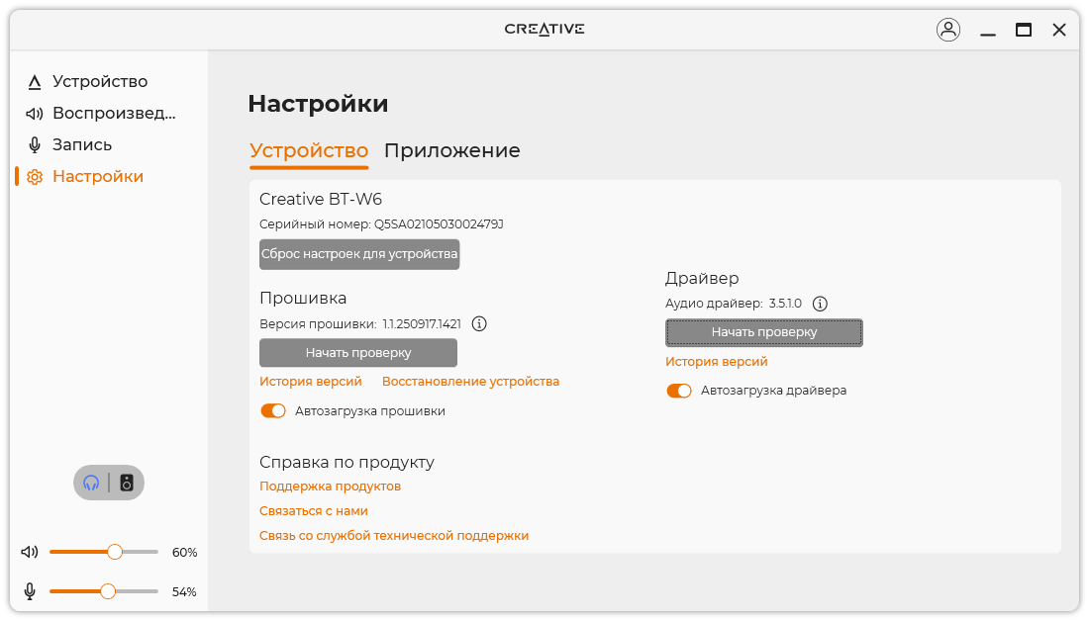Image resolution: width=1089 pixels, height=621 pixels.
Task: Disable the Автозагрузка прошивки toggle
Action: pyautogui.click(x=273, y=410)
